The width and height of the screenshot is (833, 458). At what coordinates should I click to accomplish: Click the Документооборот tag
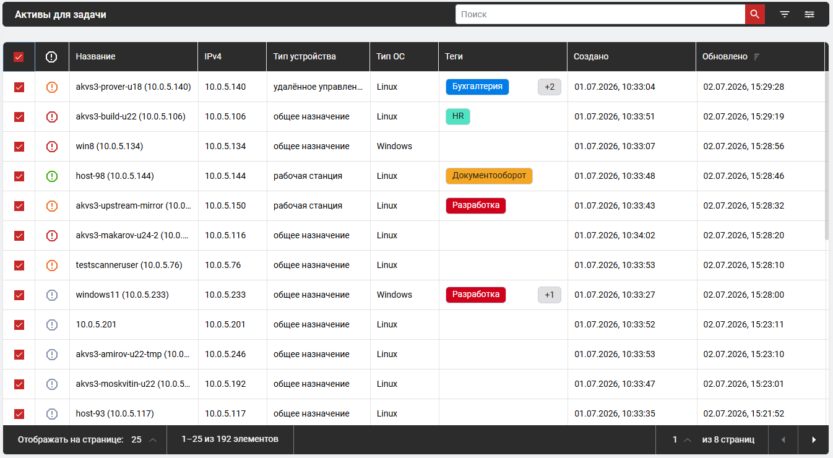(489, 176)
